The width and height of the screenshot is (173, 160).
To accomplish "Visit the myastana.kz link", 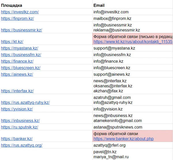I will pos(20,48).
